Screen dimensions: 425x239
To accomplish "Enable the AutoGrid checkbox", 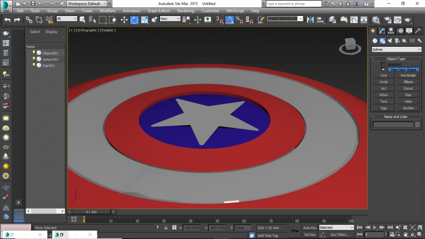I will tap(383, 64).
